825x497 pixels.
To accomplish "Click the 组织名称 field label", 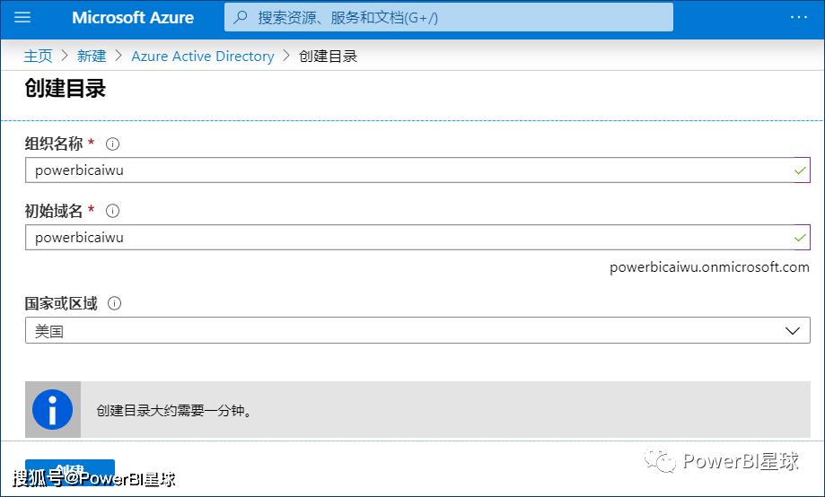I will [x=54, y=144].
